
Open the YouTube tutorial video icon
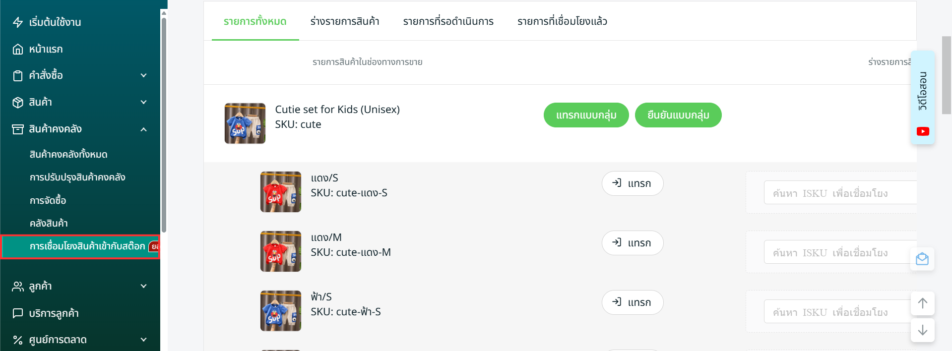(923, 131)
